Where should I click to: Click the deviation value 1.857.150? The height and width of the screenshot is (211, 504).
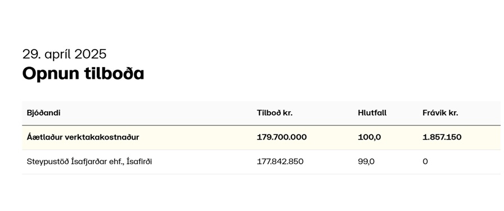tap(442, 137)
